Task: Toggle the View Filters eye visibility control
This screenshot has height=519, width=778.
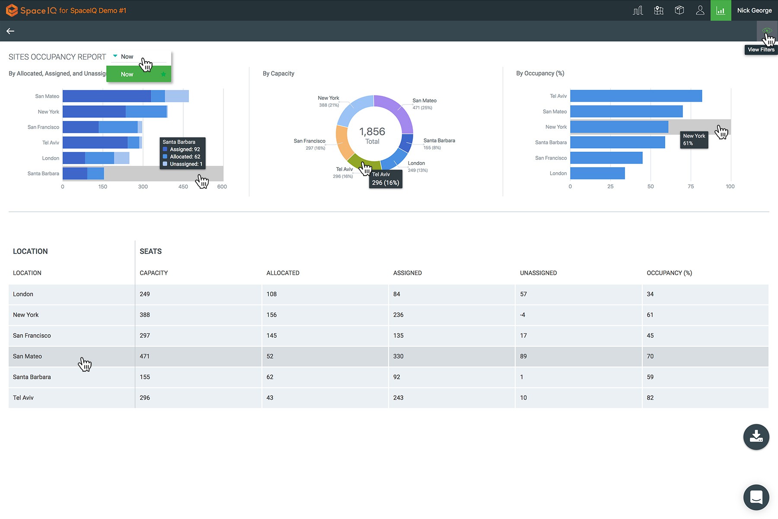Action: 768,31
